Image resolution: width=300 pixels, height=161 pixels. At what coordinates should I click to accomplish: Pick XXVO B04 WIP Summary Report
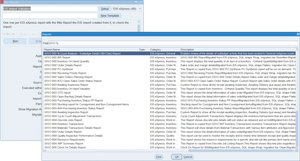pyautogui.click(x=169, y=144)
